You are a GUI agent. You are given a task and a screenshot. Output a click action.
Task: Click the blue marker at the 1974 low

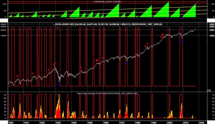127,64
